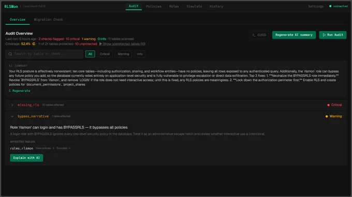Go to the Simulate tab
This screenshot has height=197, width=352.
[194, 6]
